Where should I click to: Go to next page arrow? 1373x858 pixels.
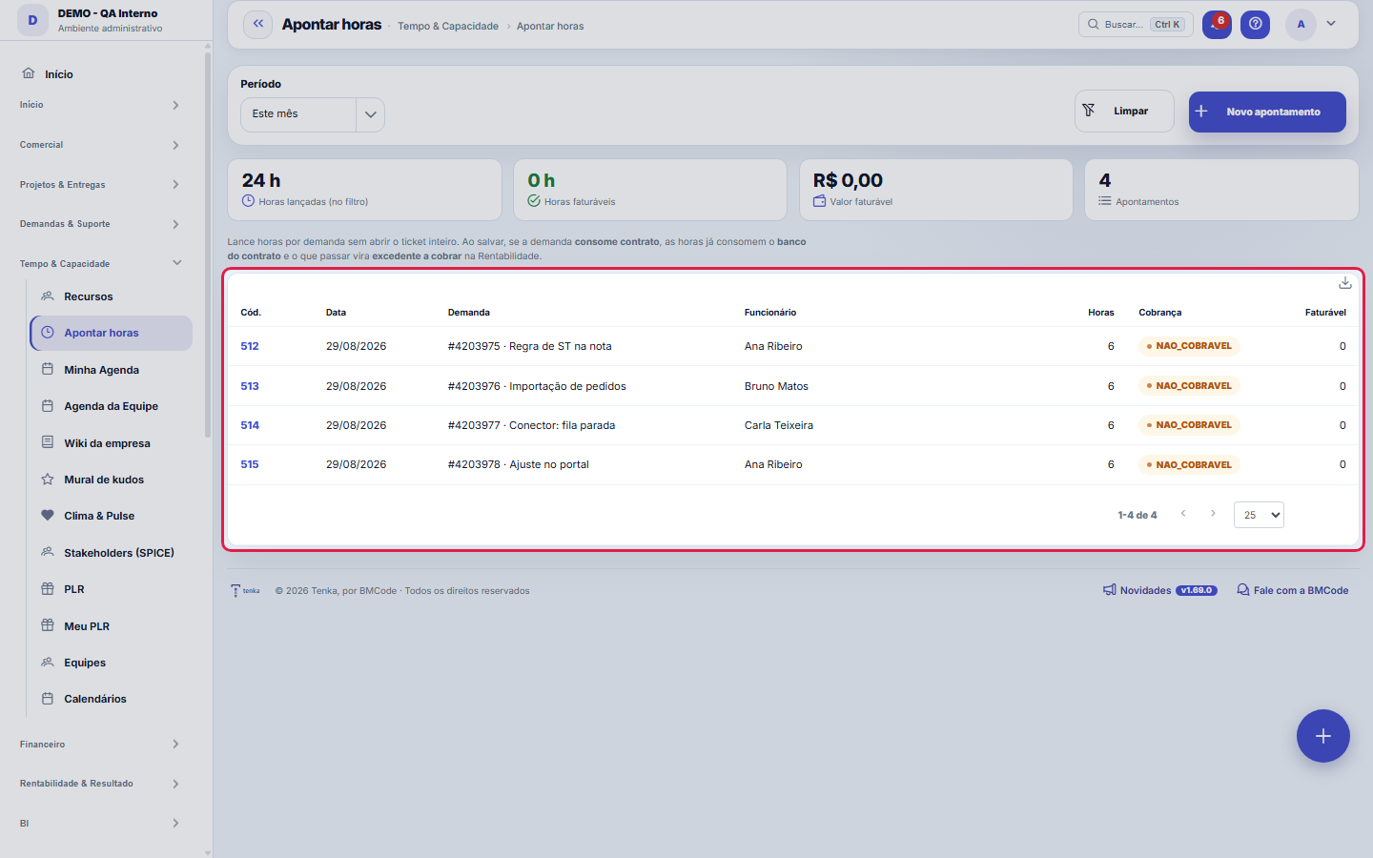pyautogui.click(x=1213, y=514)
